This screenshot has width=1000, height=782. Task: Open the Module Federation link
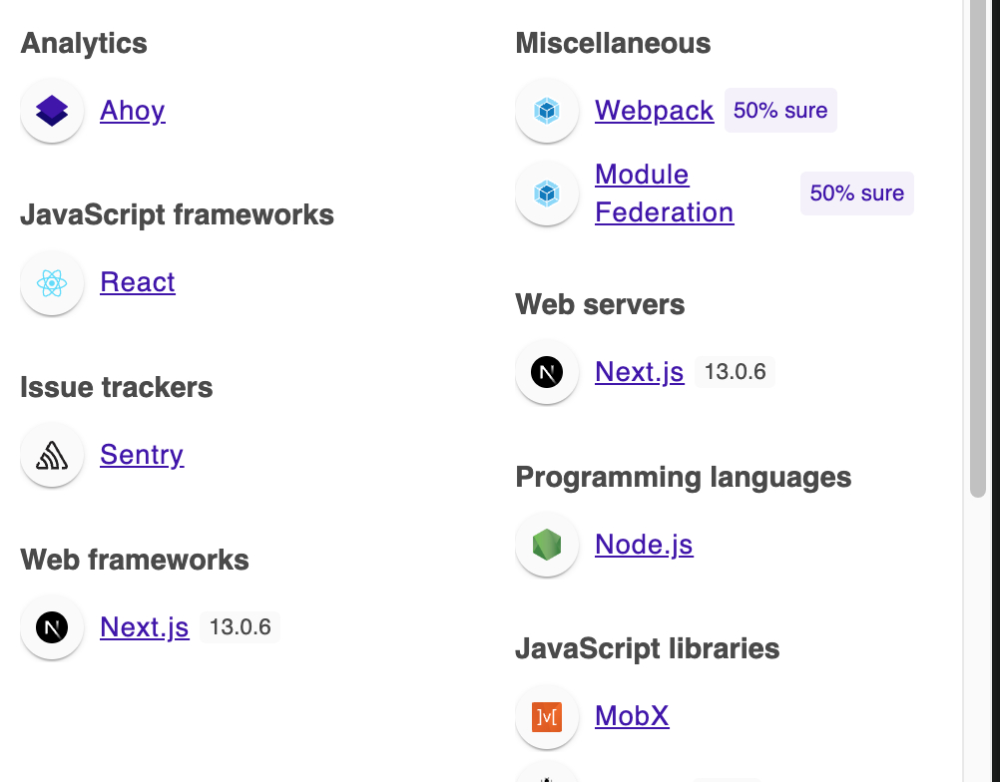pyautogui.click(x=665, y=194)
